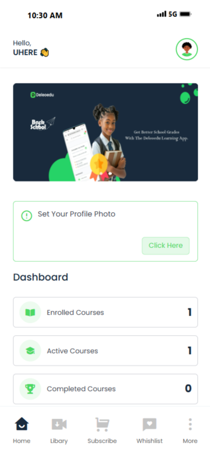Click the exclamation alert icon
Viewport: 210px width, 455px height.
(x=27, y=216)
